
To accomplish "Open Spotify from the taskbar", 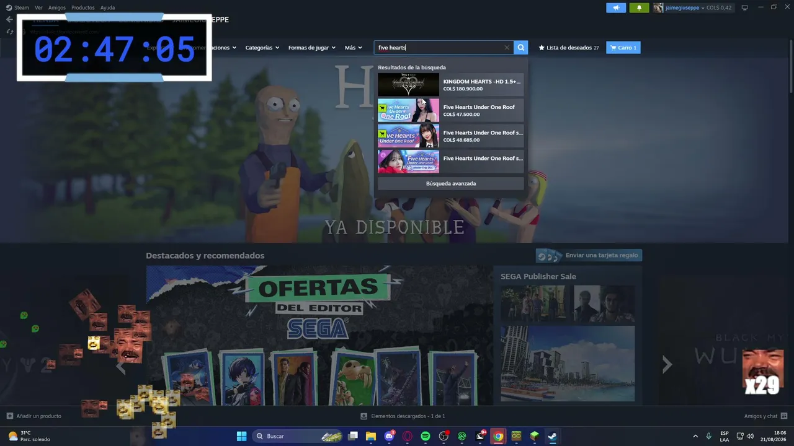I will click(425, 436).
